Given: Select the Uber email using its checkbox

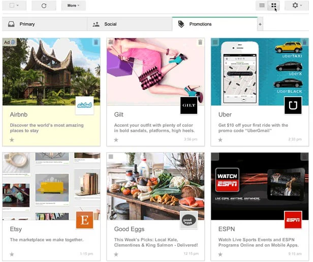Looking at the screenshot, I should tap(215, 42).
